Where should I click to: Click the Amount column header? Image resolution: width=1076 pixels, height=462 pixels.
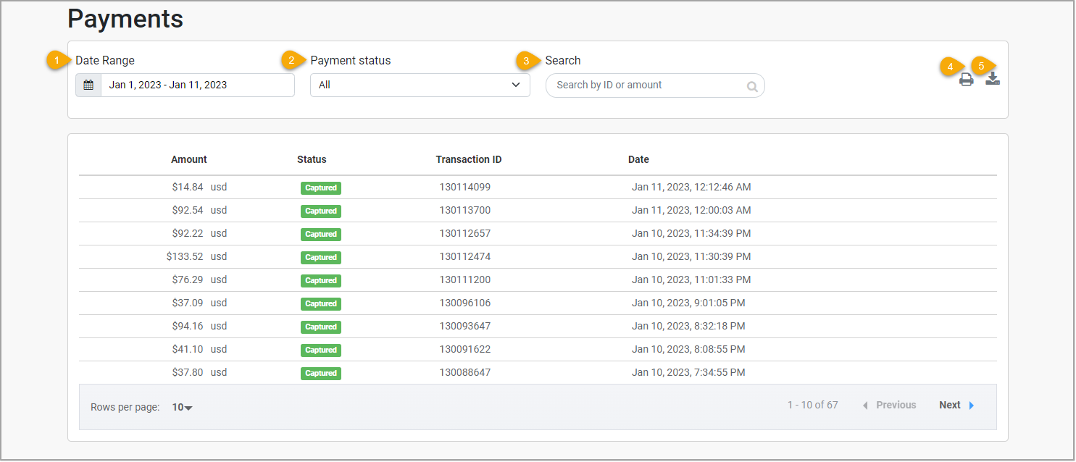(x=189, y=159)
